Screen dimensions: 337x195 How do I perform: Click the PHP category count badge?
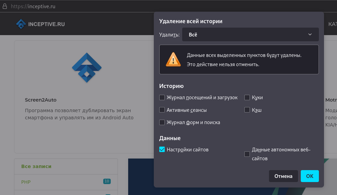[107, 181]
